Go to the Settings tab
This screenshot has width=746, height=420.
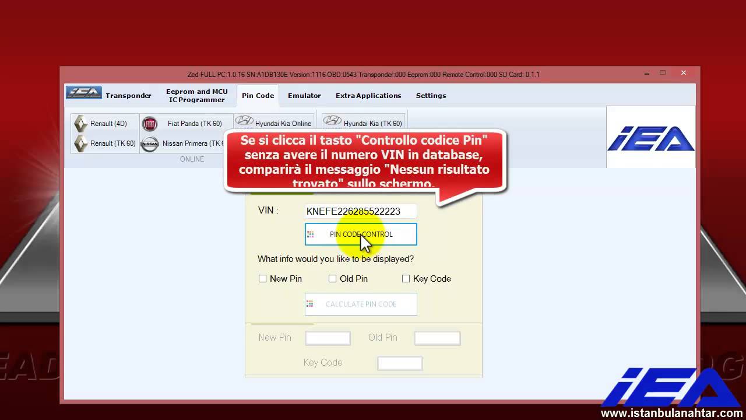(431, 96)
